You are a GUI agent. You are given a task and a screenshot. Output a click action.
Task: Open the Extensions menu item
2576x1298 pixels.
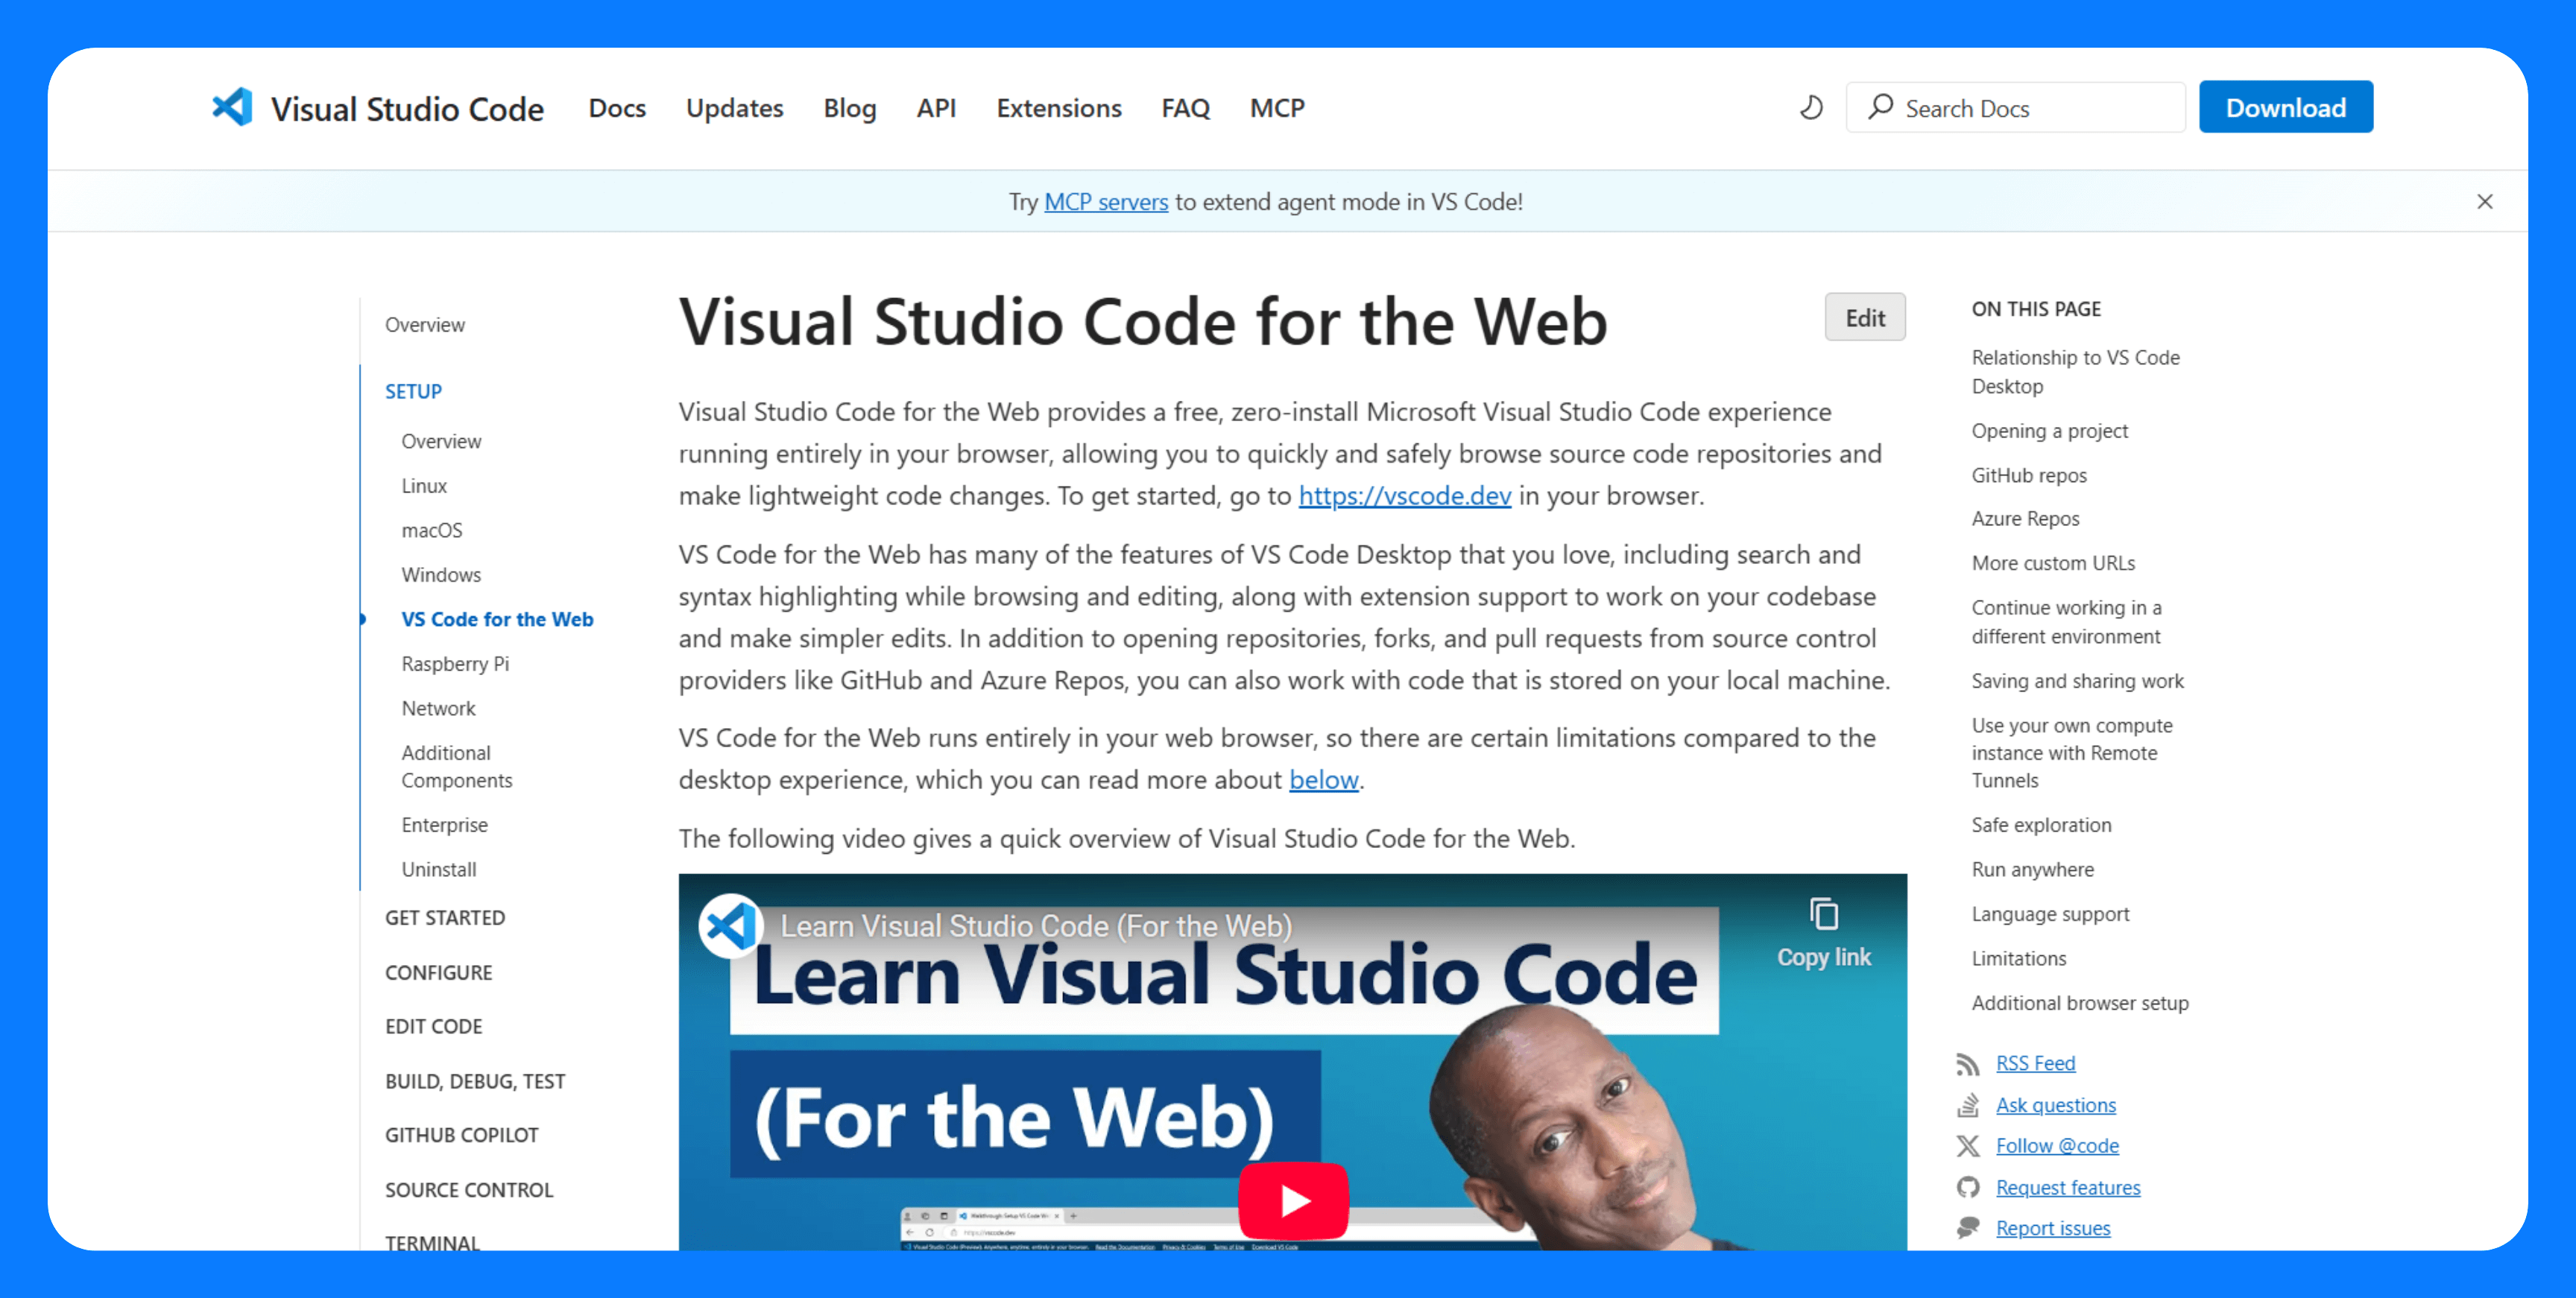(x=1058, y=107)
